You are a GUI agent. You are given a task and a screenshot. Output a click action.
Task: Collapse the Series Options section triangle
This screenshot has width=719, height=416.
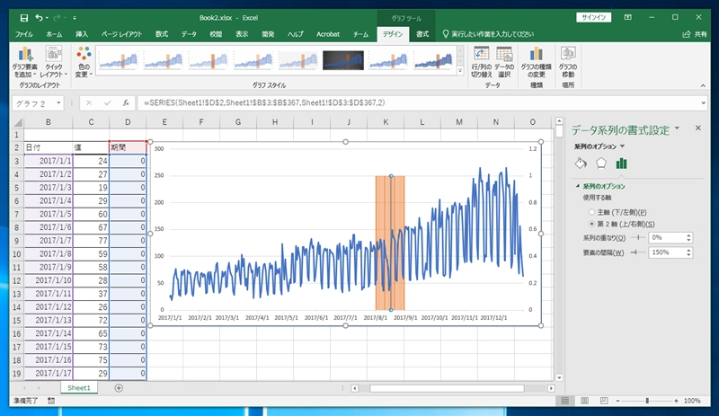[577, 186]
